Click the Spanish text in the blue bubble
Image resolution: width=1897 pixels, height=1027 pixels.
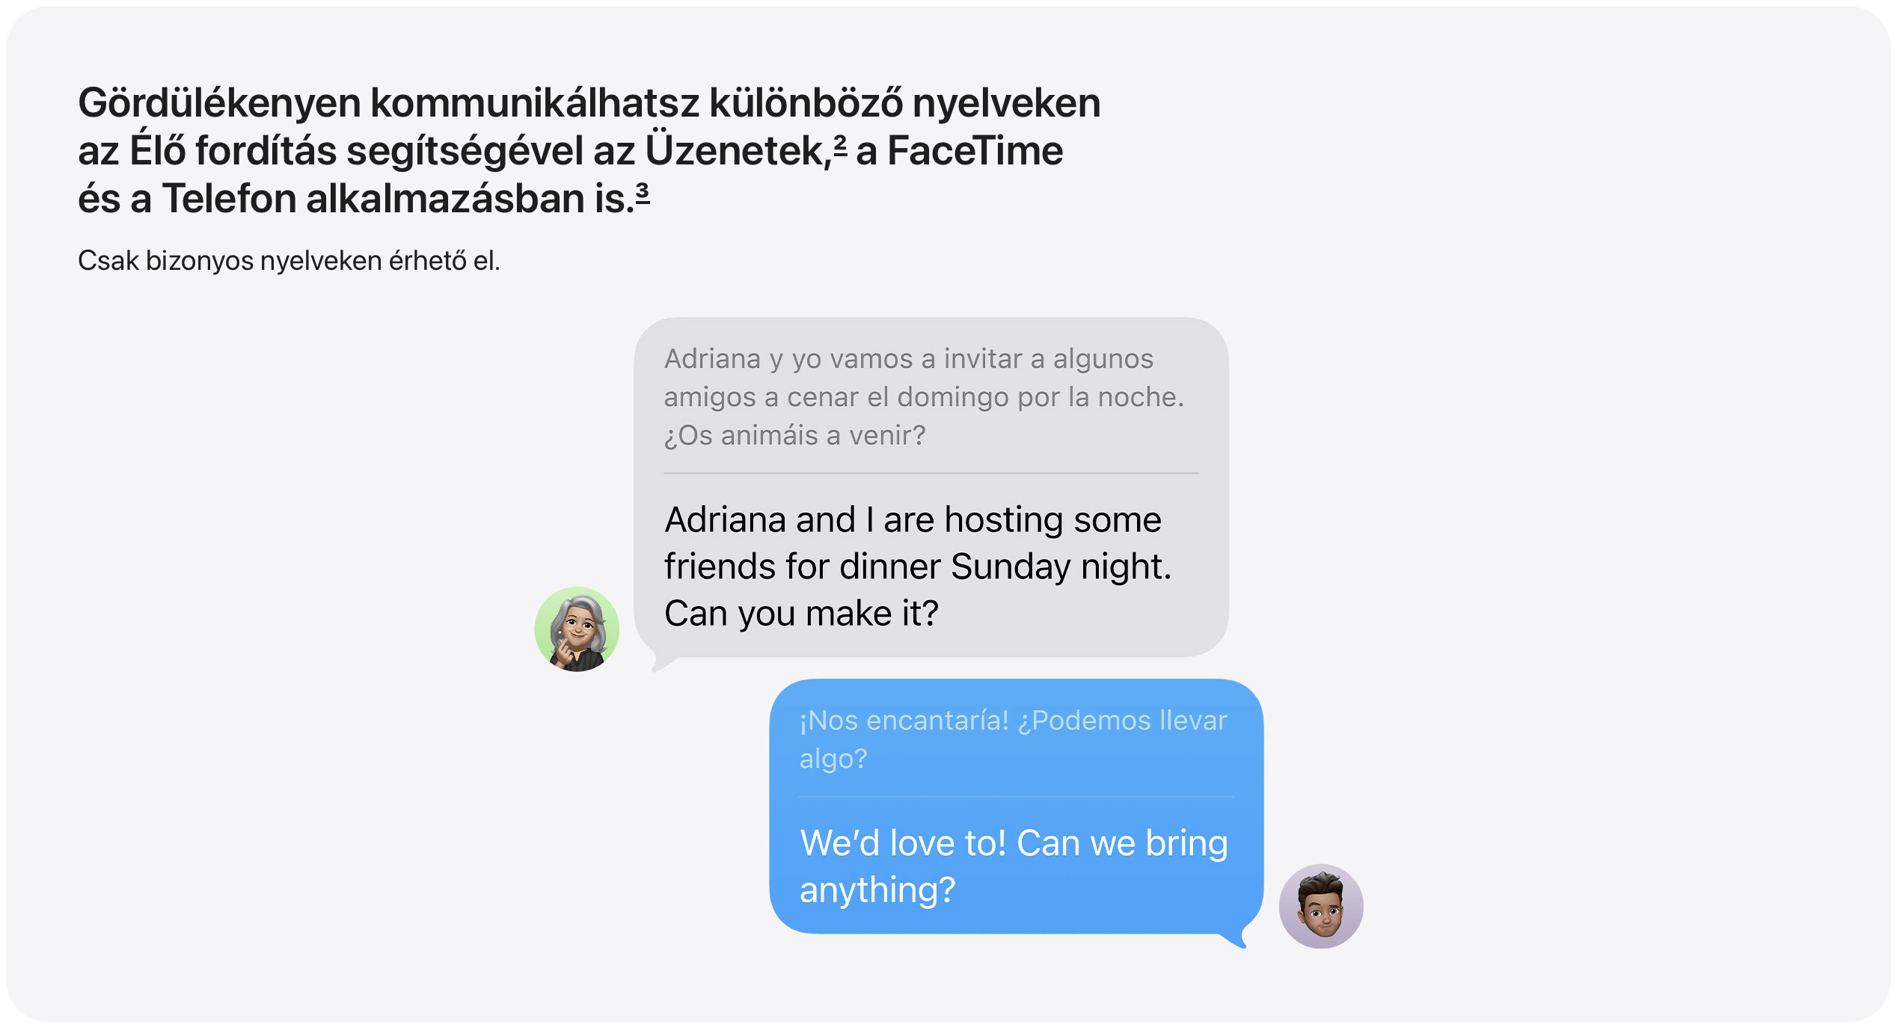pos(1013,739)
